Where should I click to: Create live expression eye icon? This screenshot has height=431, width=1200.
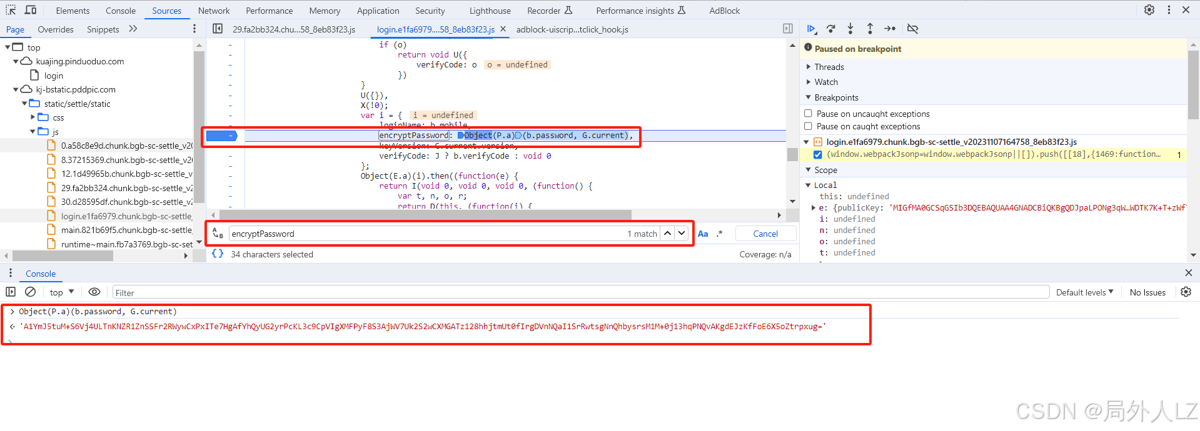pyautogui.click(x=94, y=292)
